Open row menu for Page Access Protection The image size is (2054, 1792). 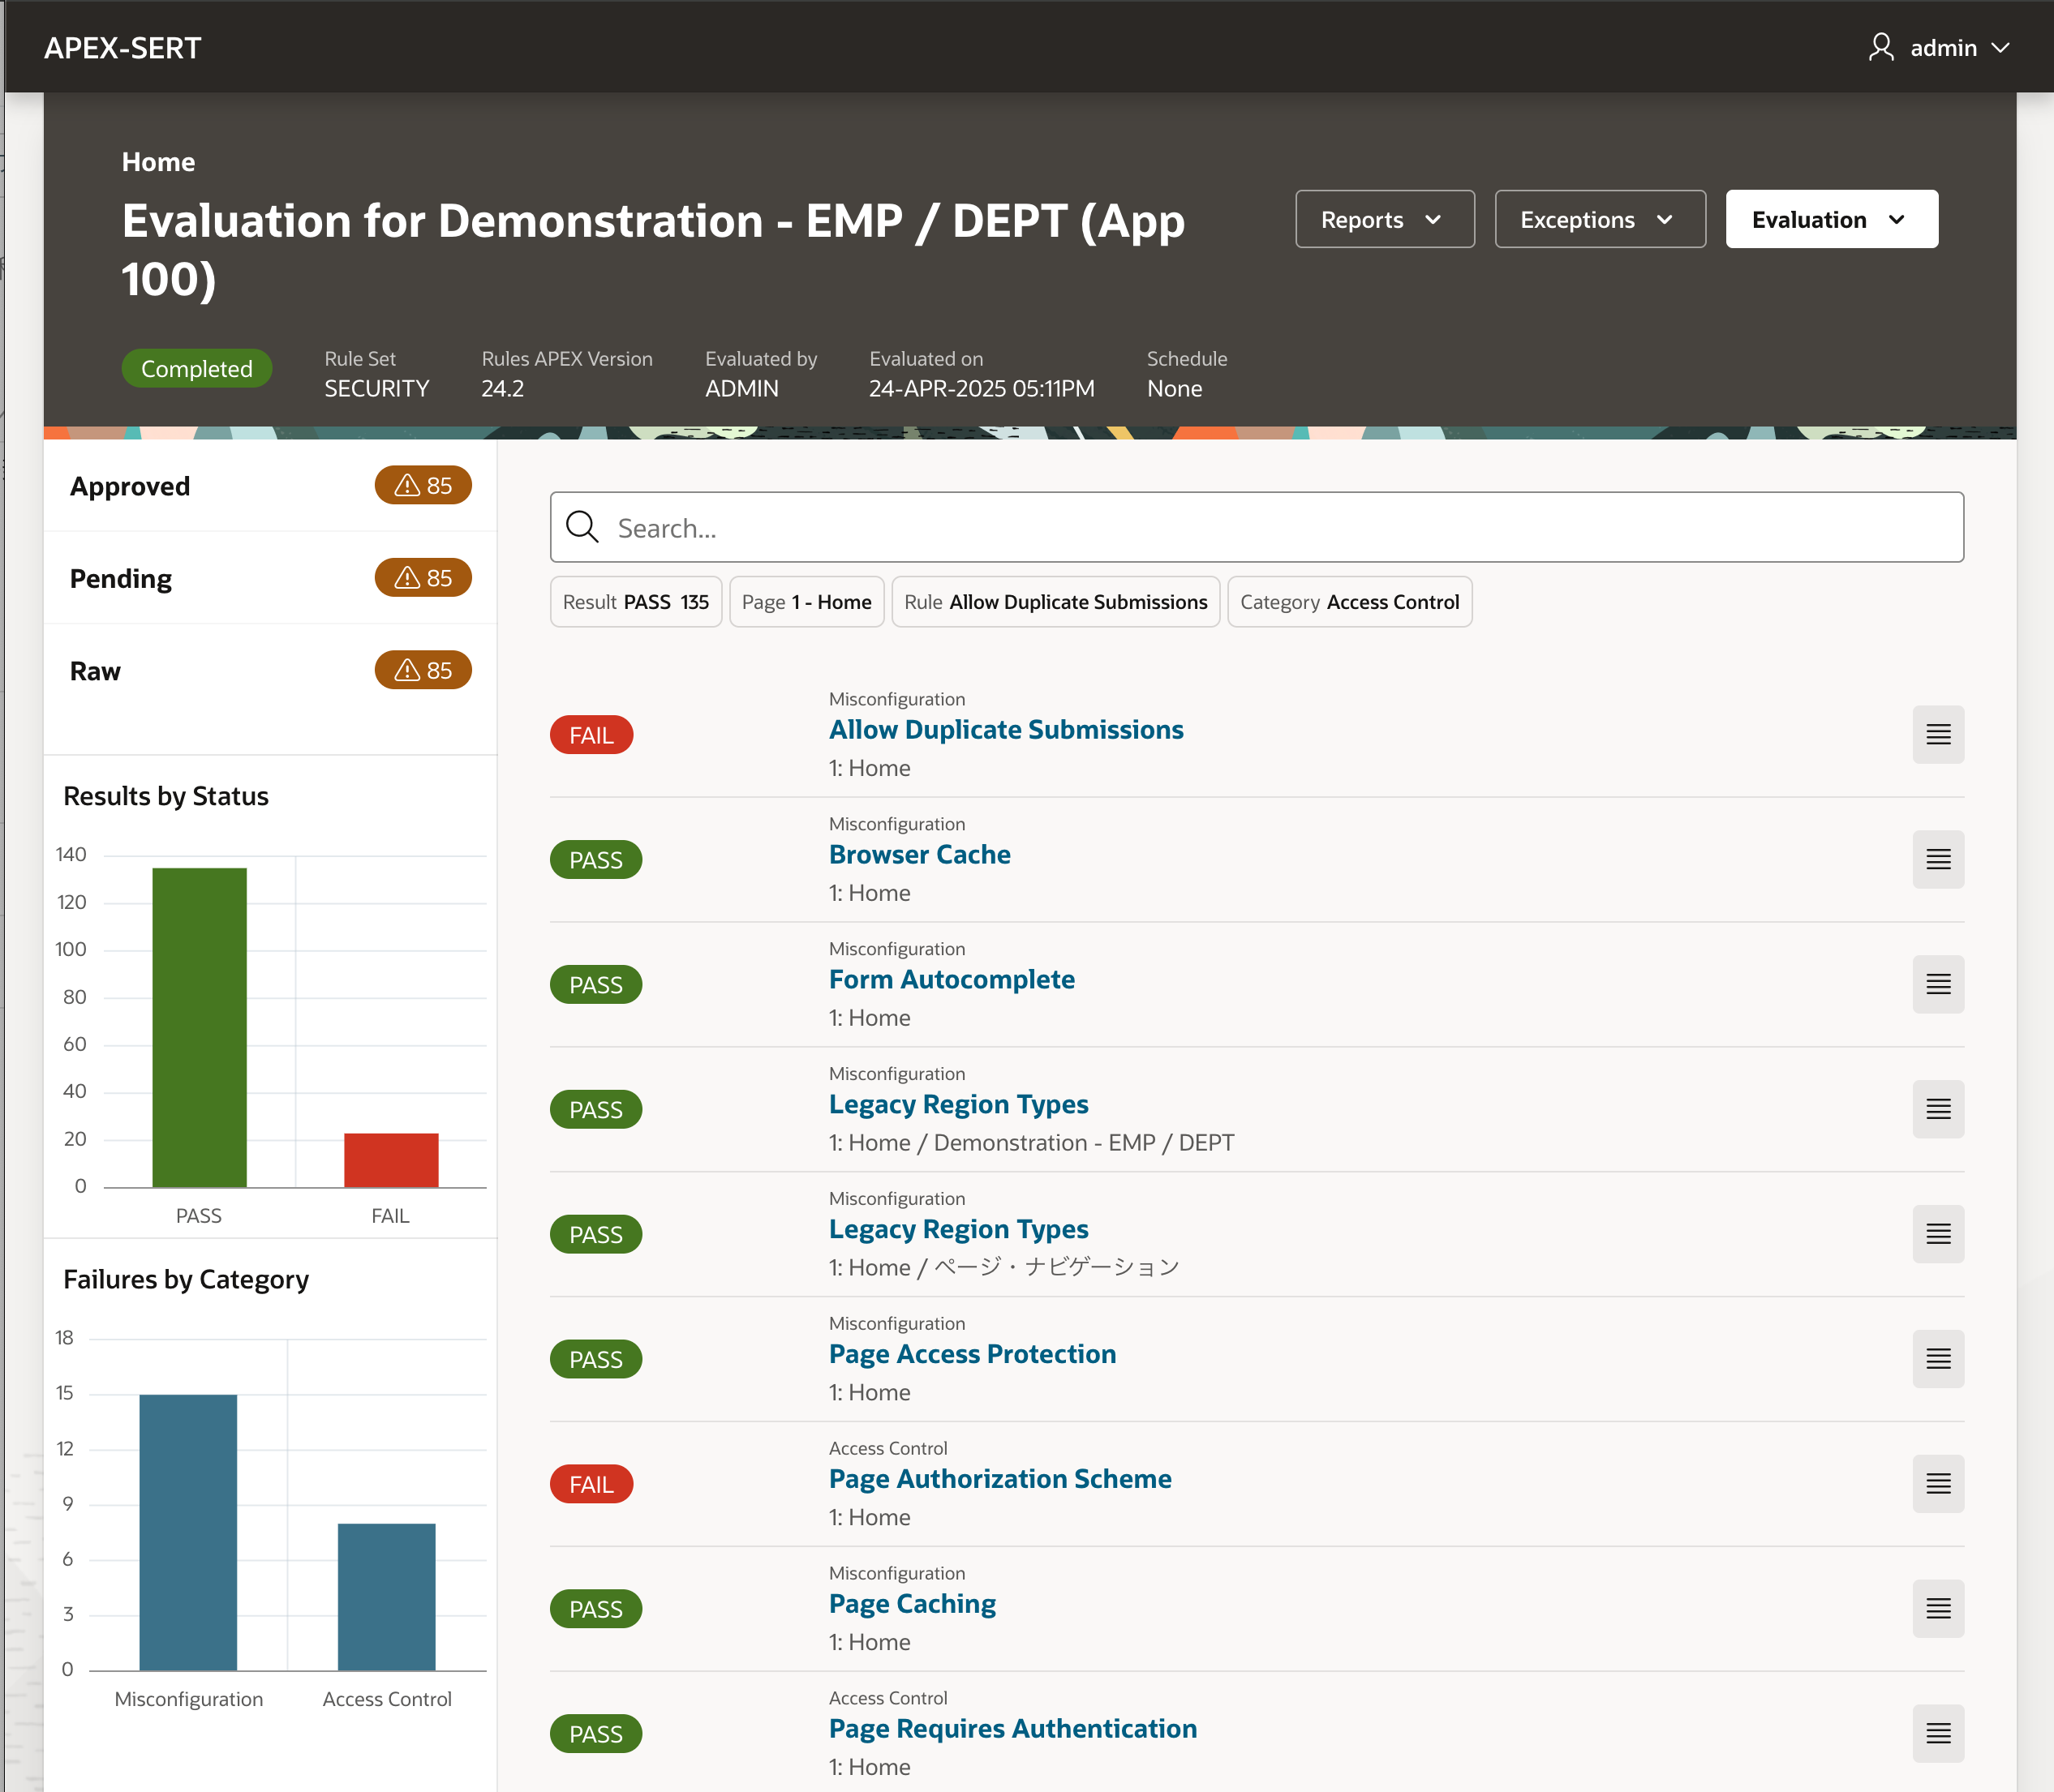(x=1937, y=1358)
